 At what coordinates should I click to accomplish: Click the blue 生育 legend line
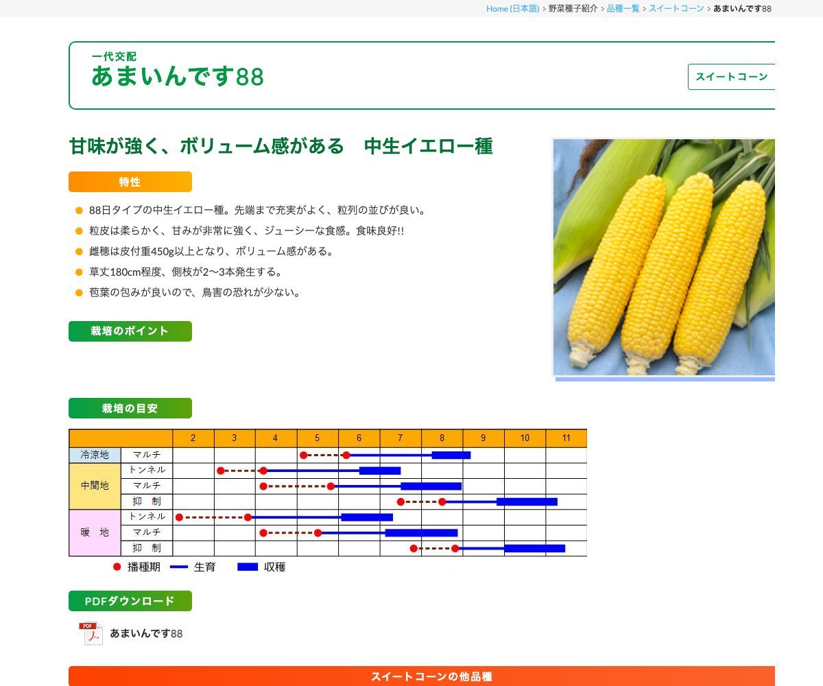tap(179, 567)
